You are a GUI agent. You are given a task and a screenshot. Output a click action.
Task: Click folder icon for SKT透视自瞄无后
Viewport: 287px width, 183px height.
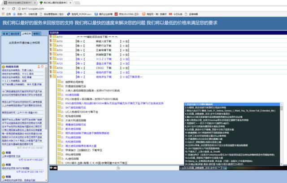pyautogui.click(x=59, y=107)
